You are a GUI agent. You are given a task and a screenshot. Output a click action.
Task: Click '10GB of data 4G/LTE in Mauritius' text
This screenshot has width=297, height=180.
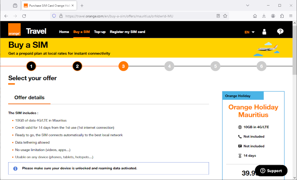41,120
